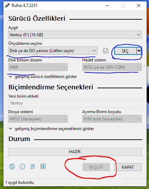Show the log notepad icon

pyautogui.click(x=43, y=167)
